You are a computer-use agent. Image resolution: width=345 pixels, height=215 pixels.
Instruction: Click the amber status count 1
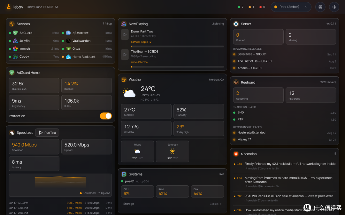[x=251, y=7]
